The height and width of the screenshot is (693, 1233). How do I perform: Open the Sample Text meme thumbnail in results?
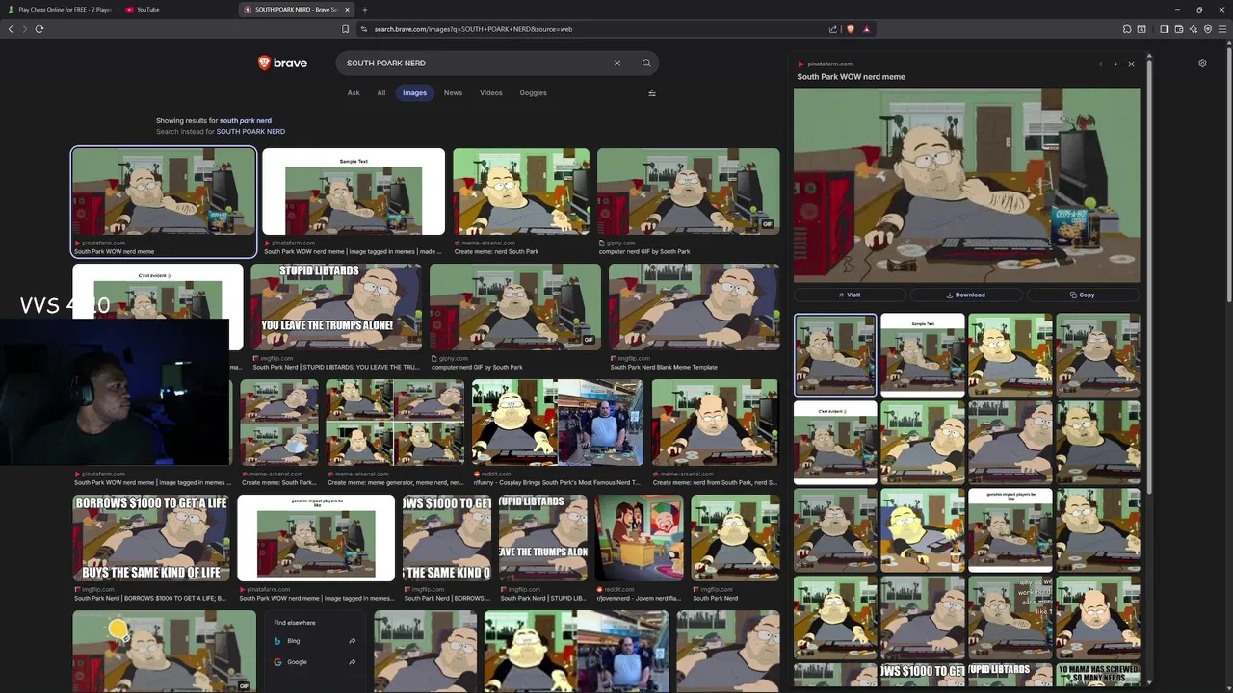click(354, 192)
